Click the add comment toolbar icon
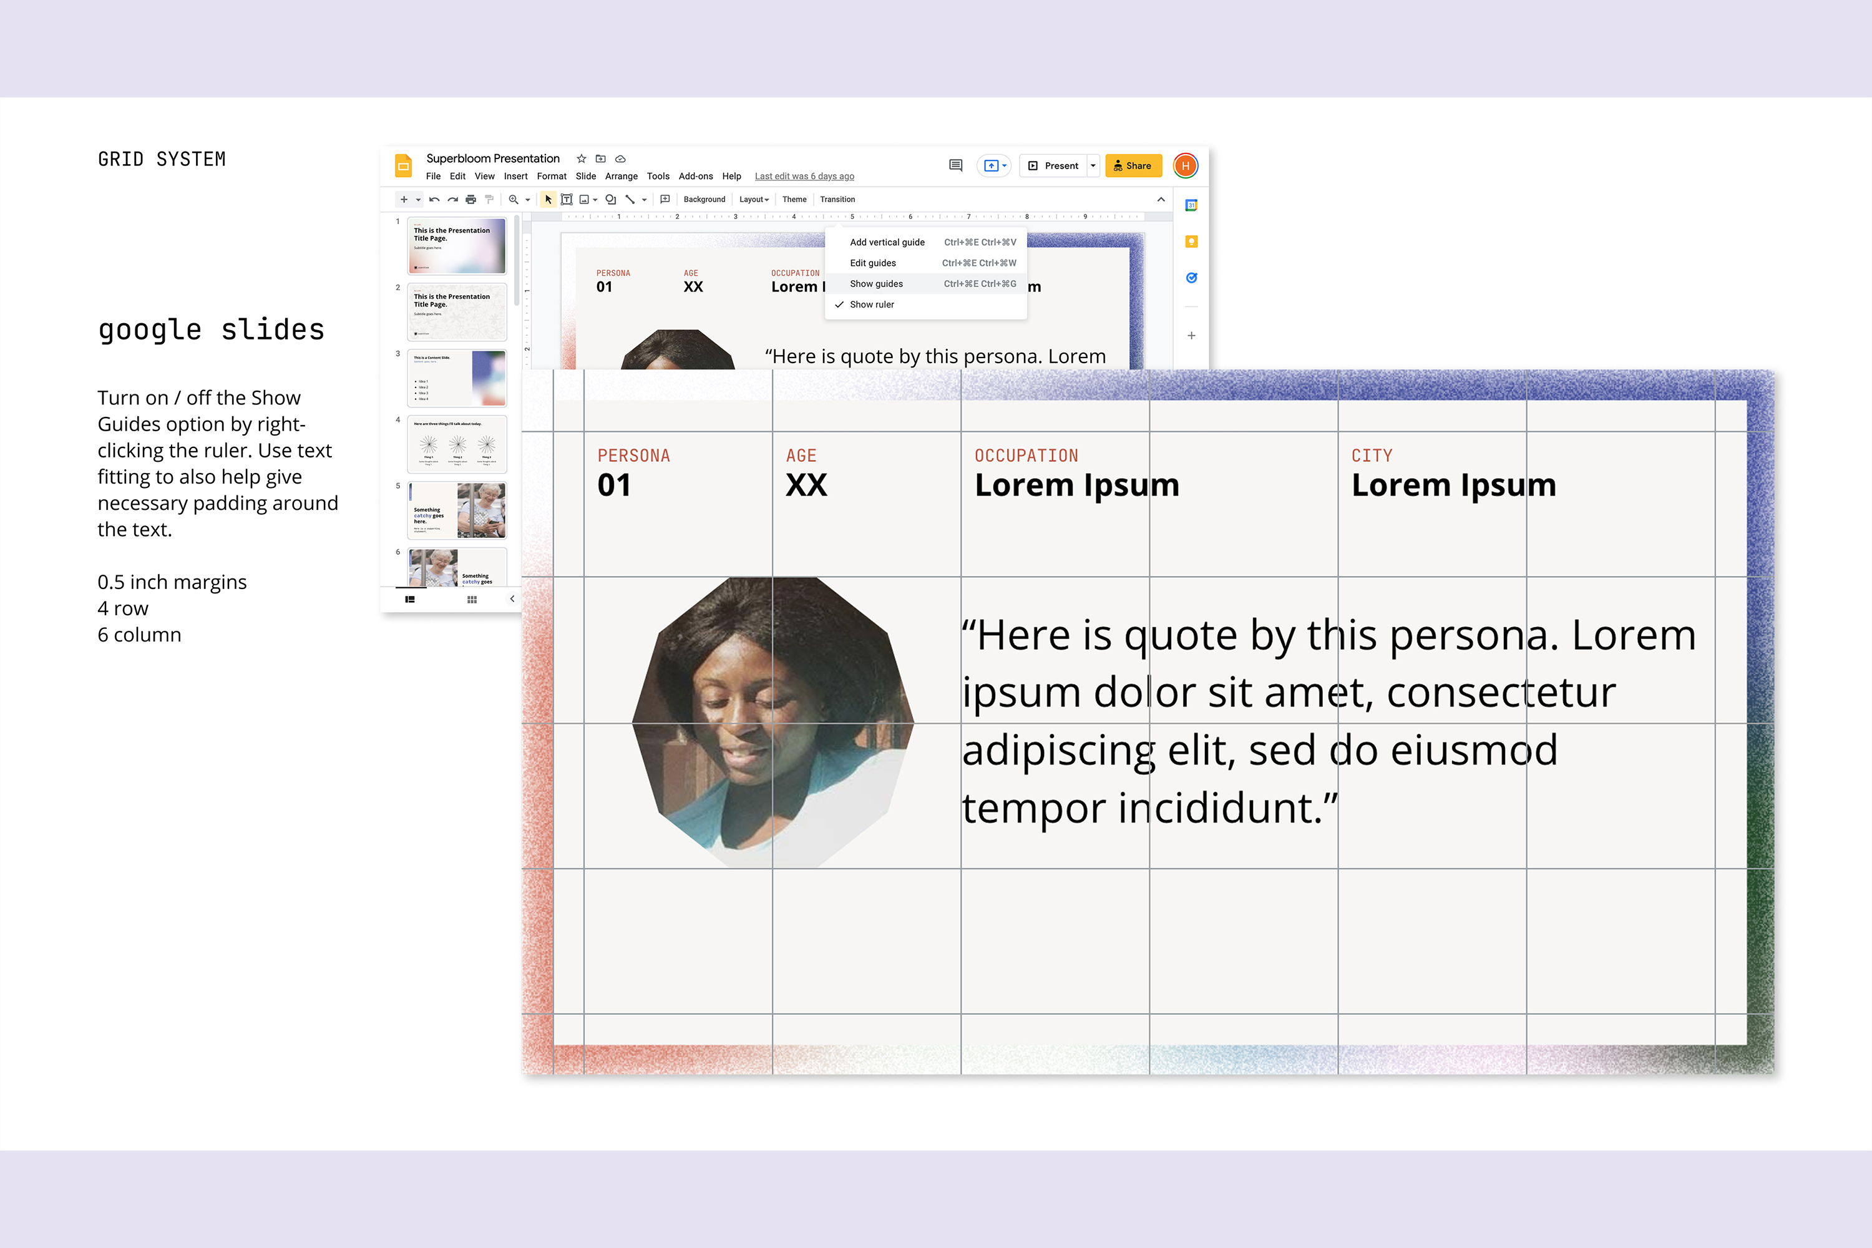Viewport: 1872px width, 1248px height. click(665, 200)
